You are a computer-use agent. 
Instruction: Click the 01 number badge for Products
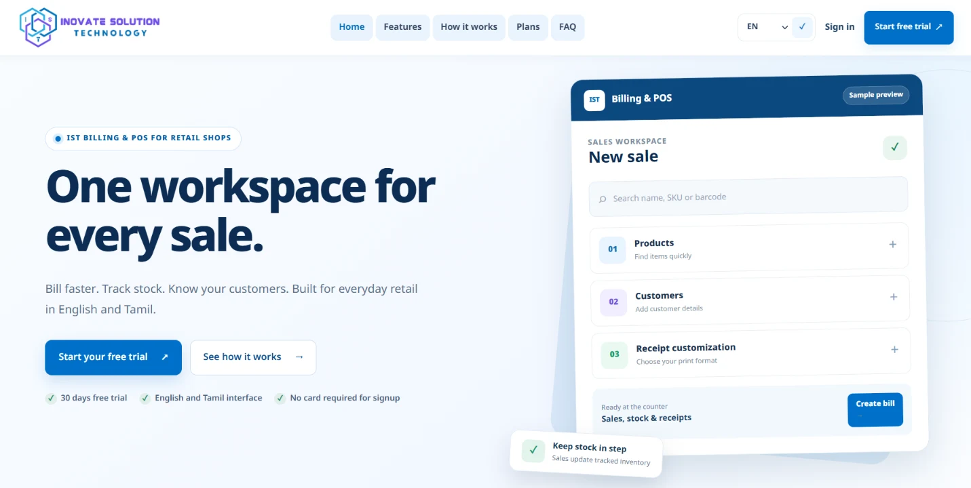coord(613,249)
